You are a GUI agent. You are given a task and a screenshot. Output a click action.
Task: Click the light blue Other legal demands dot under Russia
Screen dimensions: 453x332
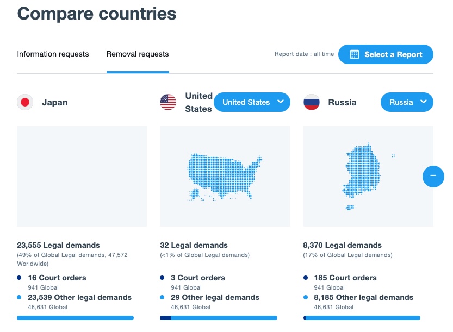tap(306, 297)
